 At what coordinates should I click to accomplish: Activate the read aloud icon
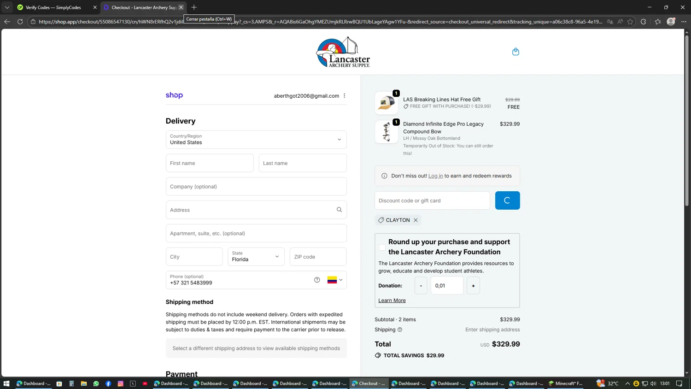pyautogui.click(x=620, y=22)
